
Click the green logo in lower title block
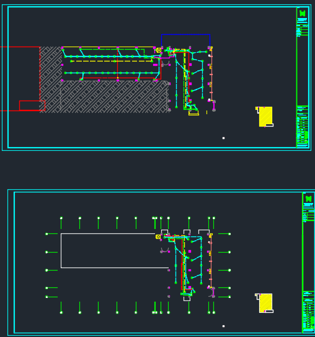click(308, 199)
